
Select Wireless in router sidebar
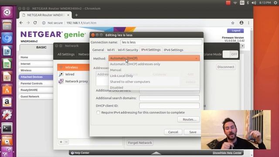click(x=36, y=71)
